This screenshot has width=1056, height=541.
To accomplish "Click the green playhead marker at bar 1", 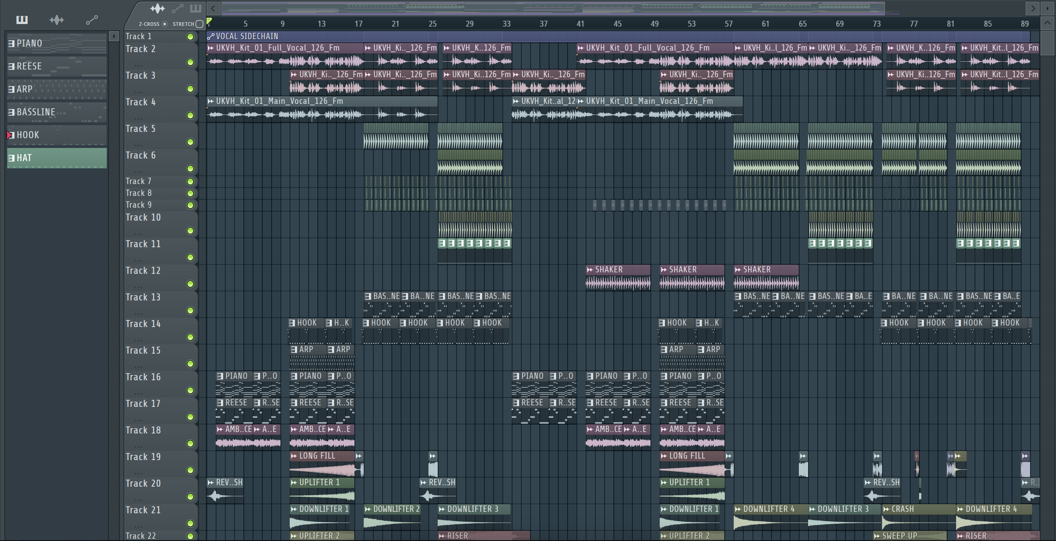I will coord(209,22).
